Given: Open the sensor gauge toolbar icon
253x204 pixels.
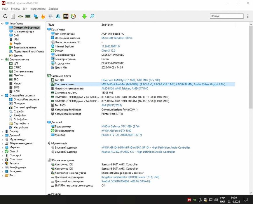Looking at the screenshot, I should (73, 16).
